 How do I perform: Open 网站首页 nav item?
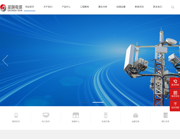(x=30, y=7)
